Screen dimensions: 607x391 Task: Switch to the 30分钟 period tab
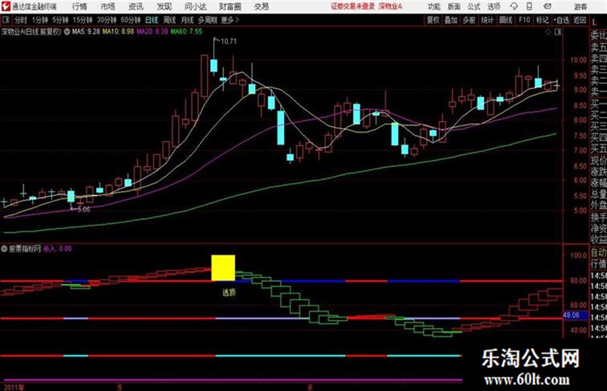(107, 20)
